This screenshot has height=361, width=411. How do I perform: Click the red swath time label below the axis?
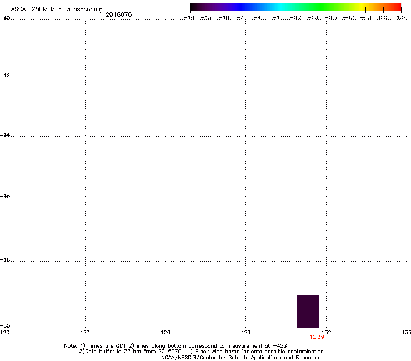[317, 337]
